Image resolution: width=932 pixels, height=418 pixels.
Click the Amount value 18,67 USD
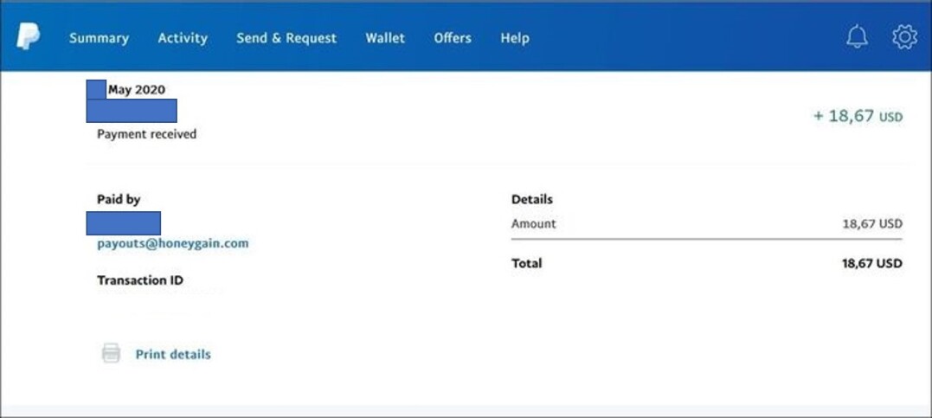tap(872, 224)
